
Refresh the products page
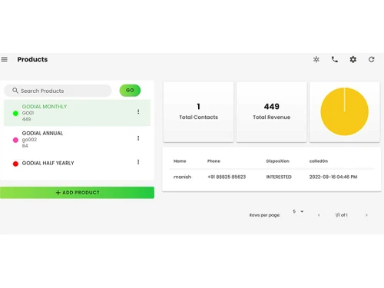[x=372, y=59]
